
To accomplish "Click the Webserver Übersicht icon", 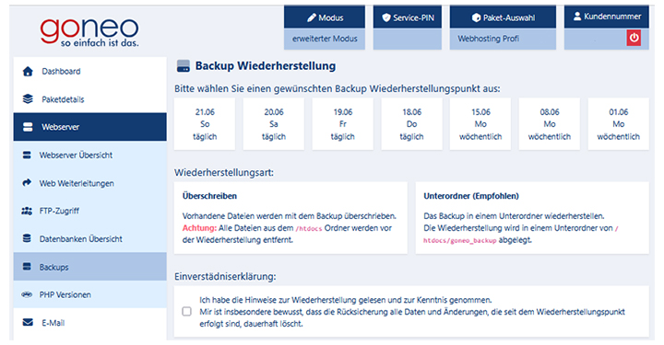I will click(x=27, y=155).
